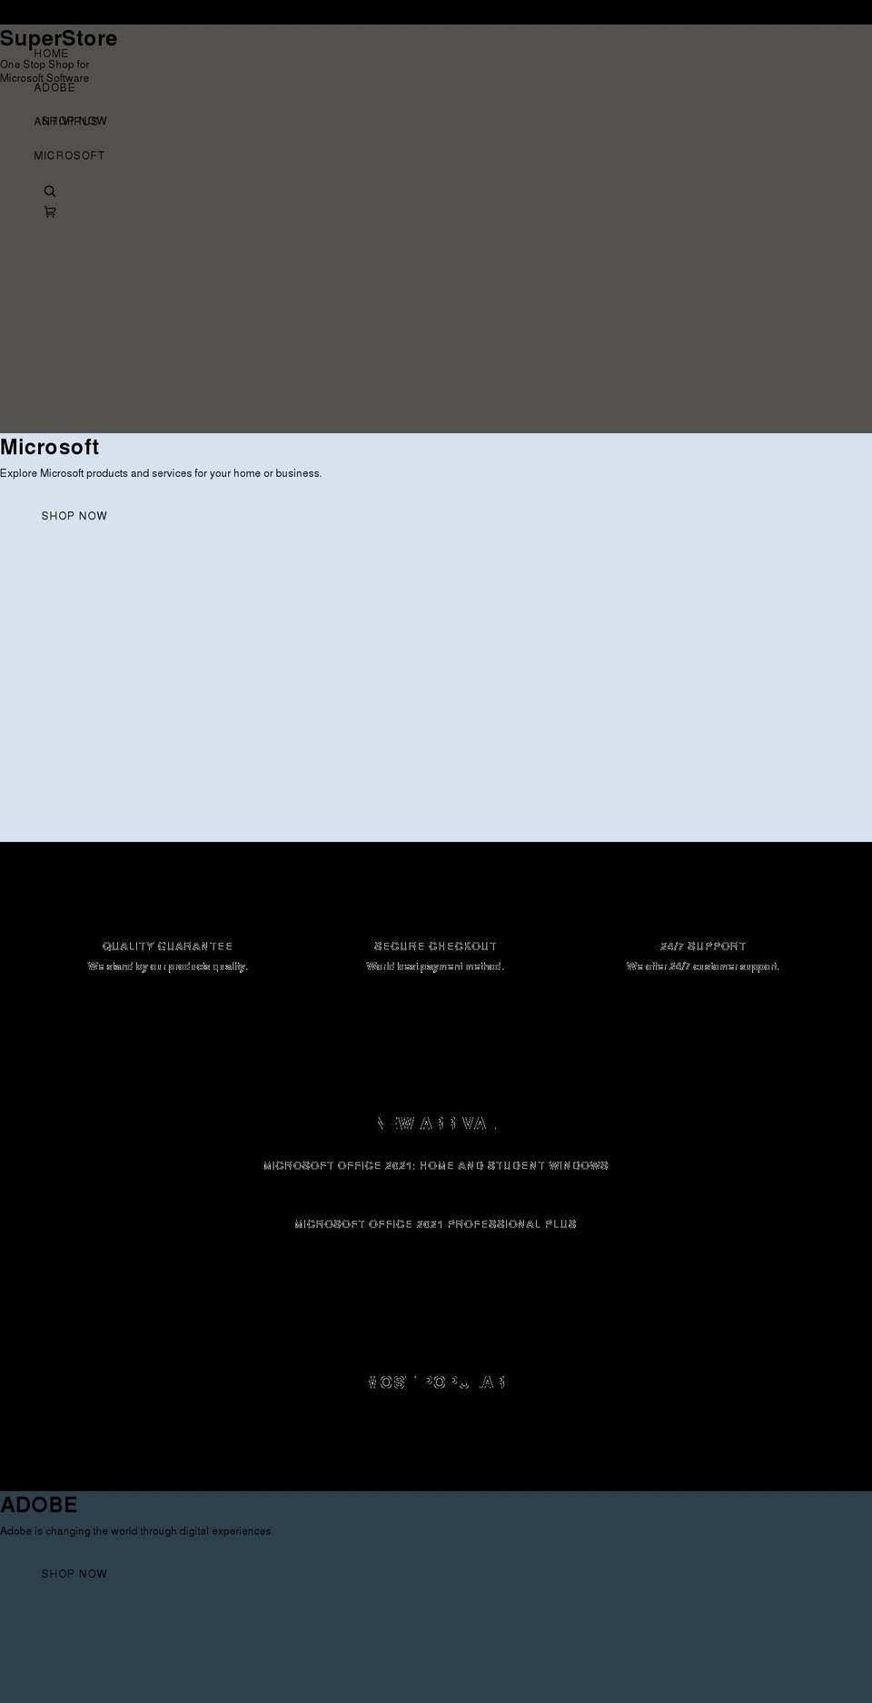The image size is (872, 1703).
Task: Click the 24/7 SUPPORT heading
Action: click(703, 946)
